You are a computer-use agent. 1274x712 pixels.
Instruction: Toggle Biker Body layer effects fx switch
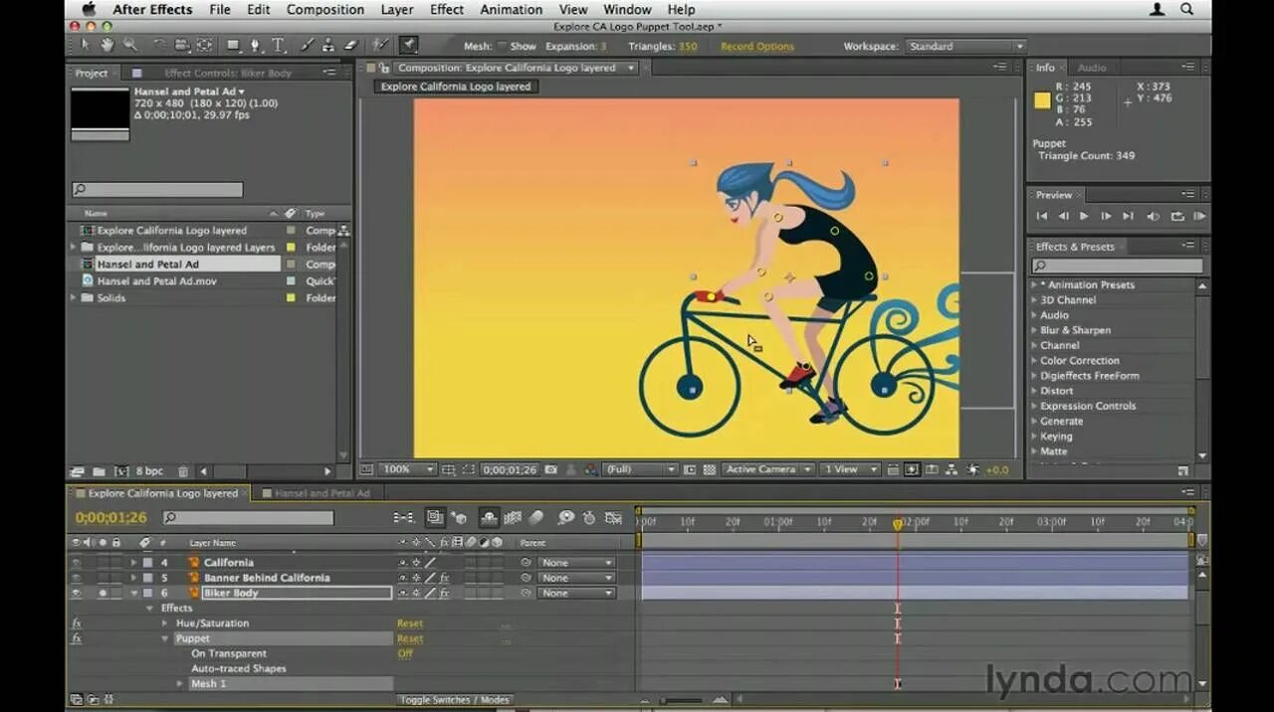pos(444,593)
